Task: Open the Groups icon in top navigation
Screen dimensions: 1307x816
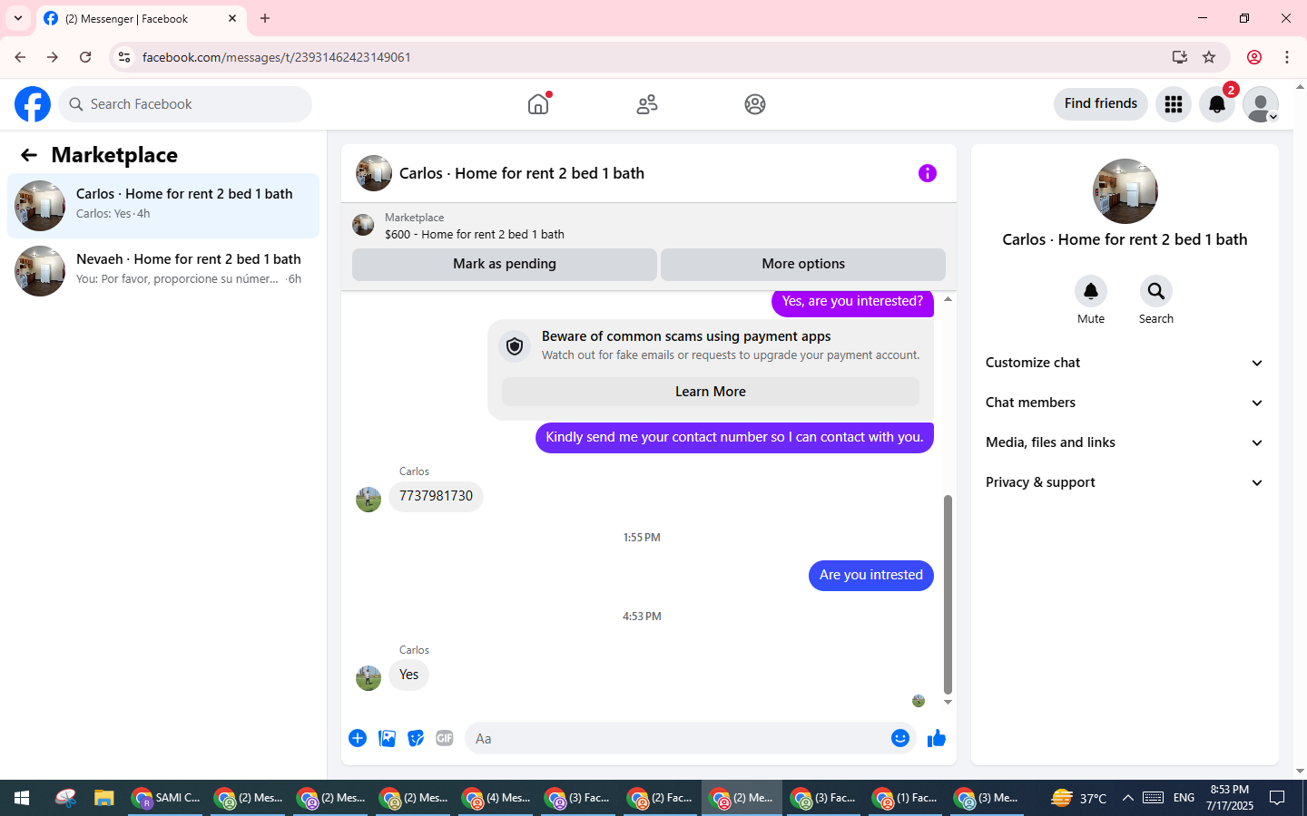Action: [x=755, y=104]
